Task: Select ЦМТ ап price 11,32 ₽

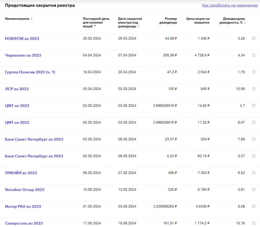Action: (x=204, y=122)
